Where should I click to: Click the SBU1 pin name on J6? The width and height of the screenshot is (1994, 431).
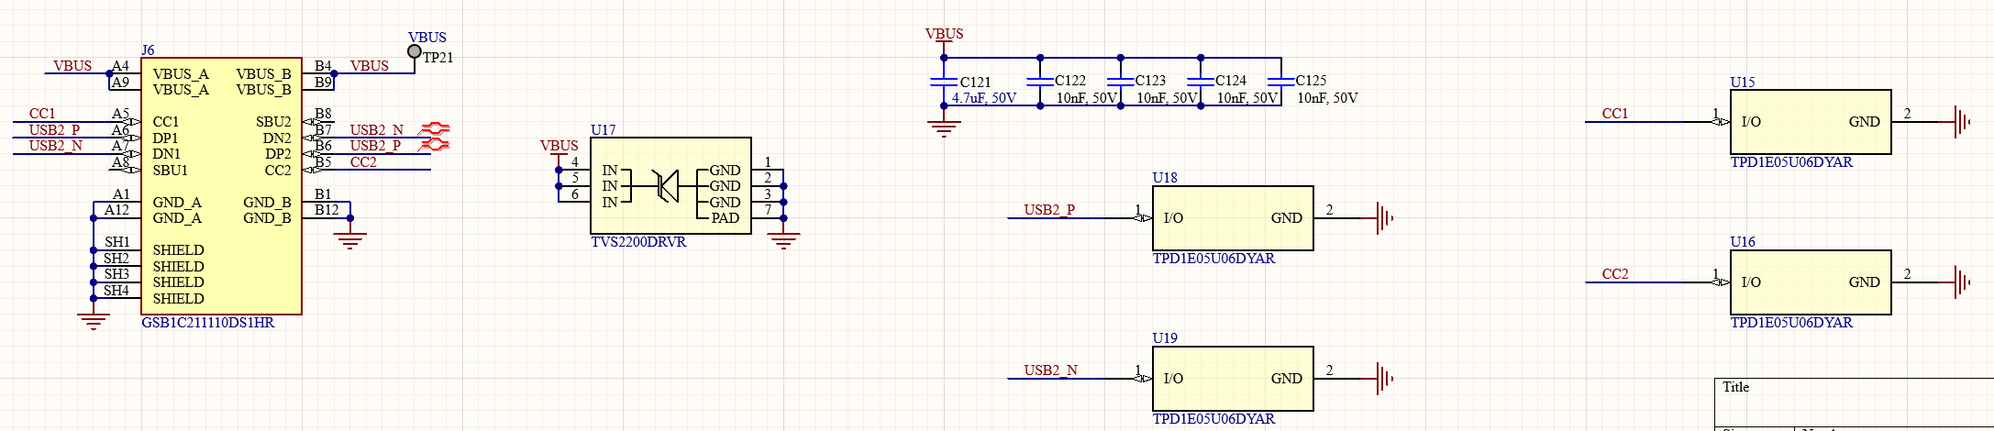[x=170, y=171]
